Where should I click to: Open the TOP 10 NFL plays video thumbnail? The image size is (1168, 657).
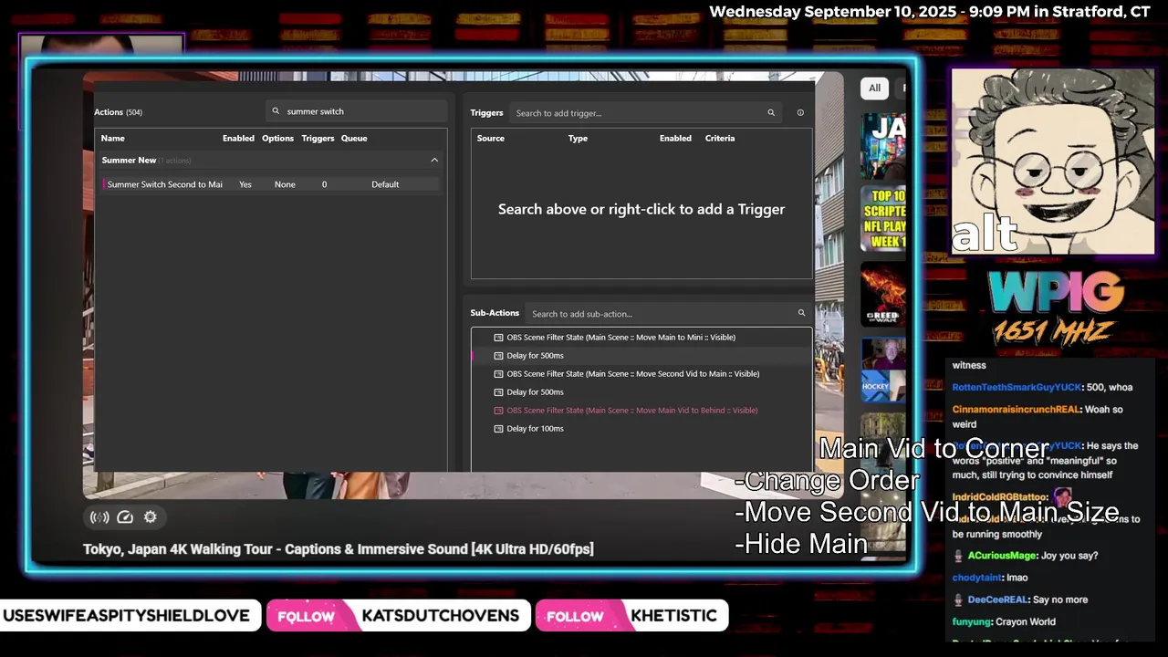pos(883,219)
